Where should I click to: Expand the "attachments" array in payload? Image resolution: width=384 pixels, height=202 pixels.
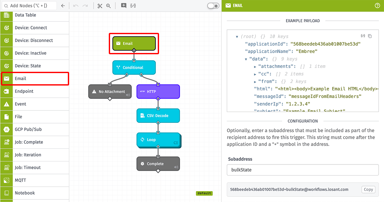click(x=255, y=66)
